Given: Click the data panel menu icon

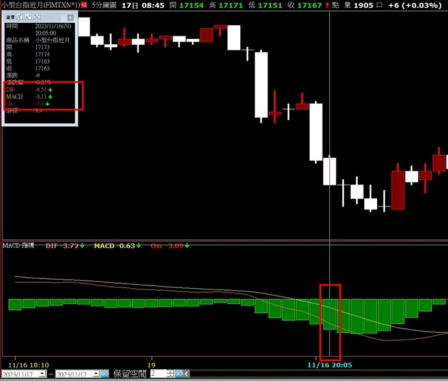Looking at the screenshot, I should click(x=10, y=17).
